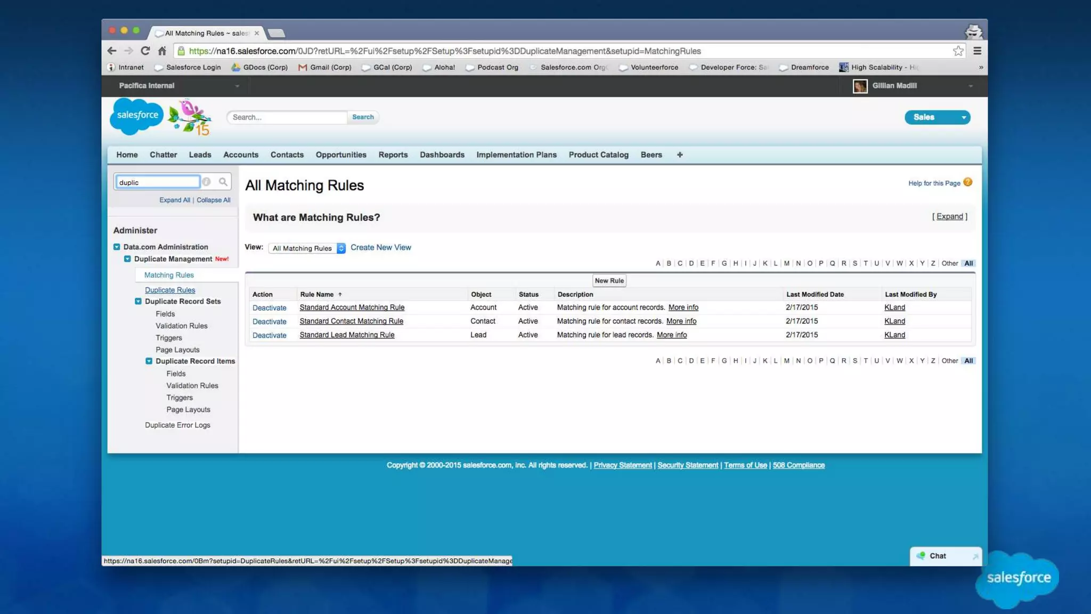Open the Dashboards tab
The width and height of the screenshot is (1091, 614).
coord(442,155)
